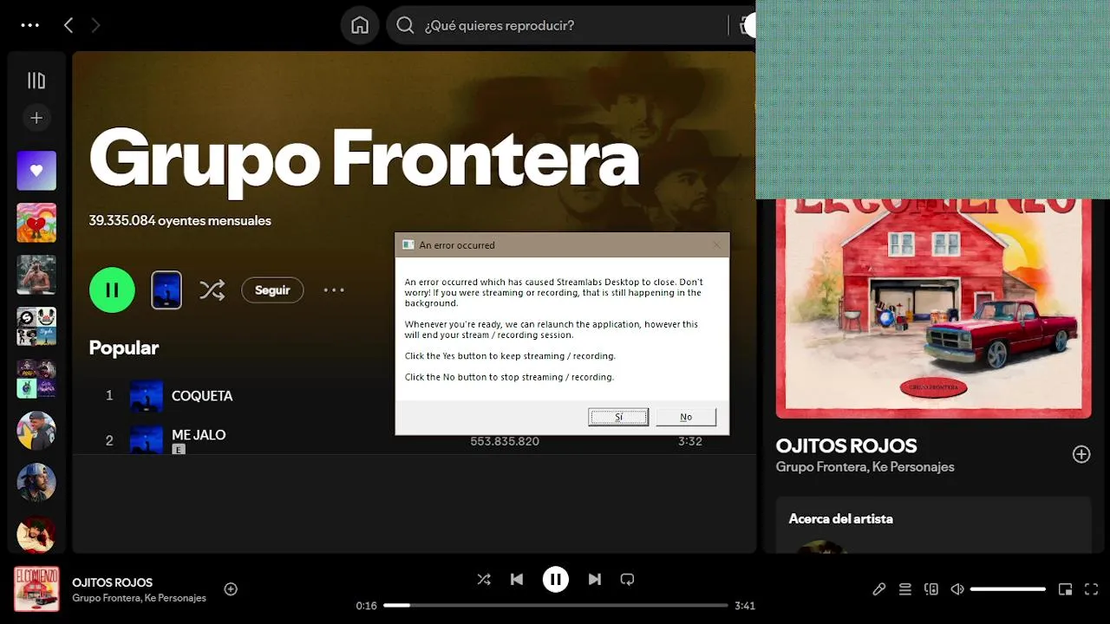Open OJITOS ROJOS title in right panel
The width and height of the screenshot is (1110, 624).
tap(846, 445)
